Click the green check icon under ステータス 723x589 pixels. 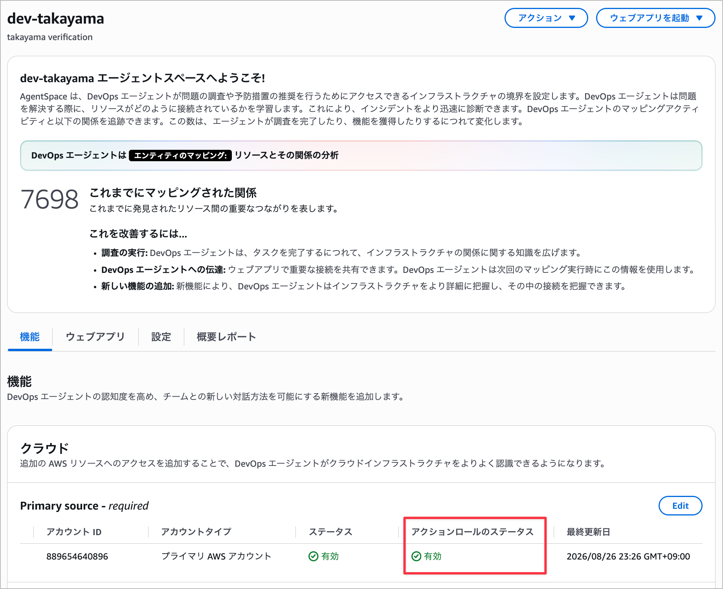point(313,556)
